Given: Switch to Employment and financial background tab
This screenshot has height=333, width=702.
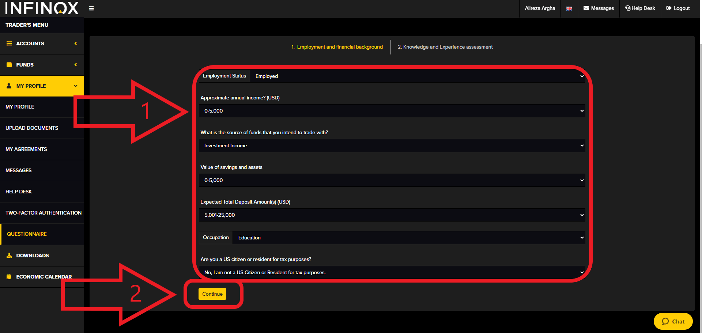Looking at the screenshot, I should [x=337, y=47].
